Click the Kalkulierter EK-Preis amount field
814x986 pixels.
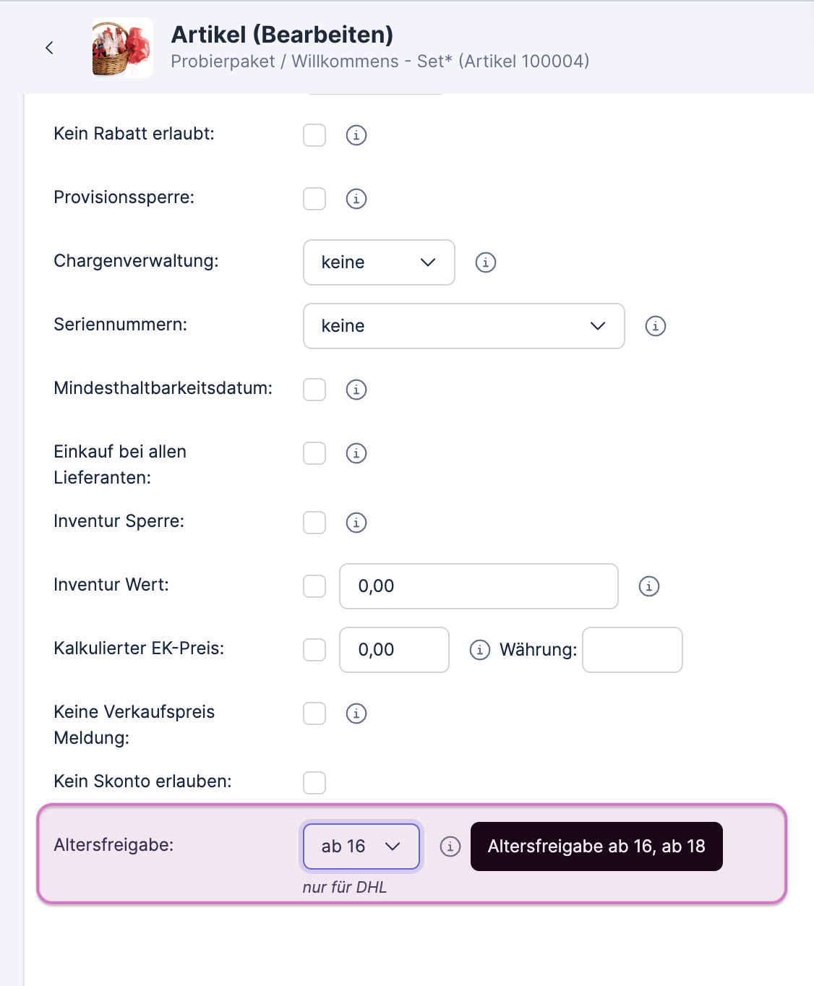point(394,650)
